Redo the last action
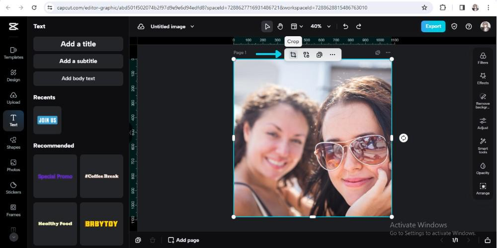The width and height of the screenshot is (497, 248). pyautogui.click(x=358, y=27)
